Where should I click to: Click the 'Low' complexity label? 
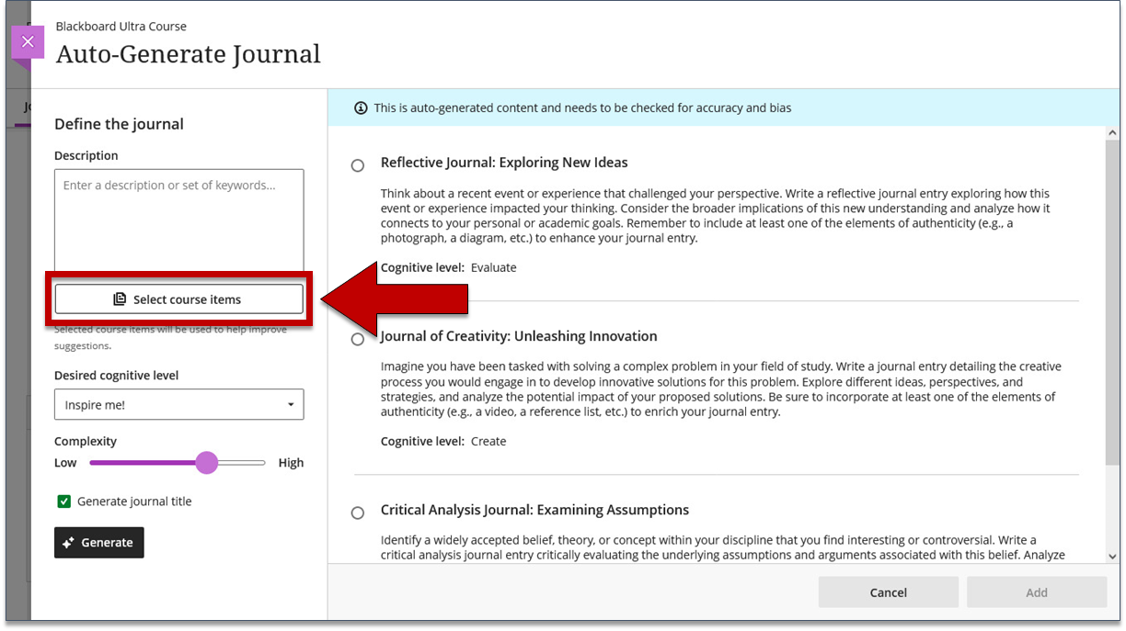(65, 463)
